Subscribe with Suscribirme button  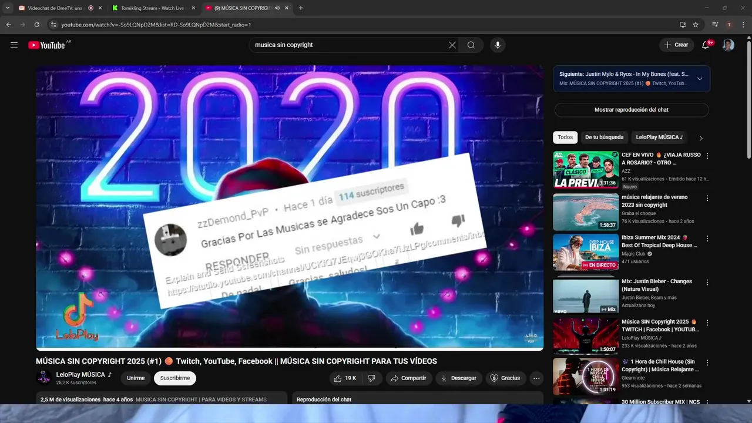(x=175, y=378)
